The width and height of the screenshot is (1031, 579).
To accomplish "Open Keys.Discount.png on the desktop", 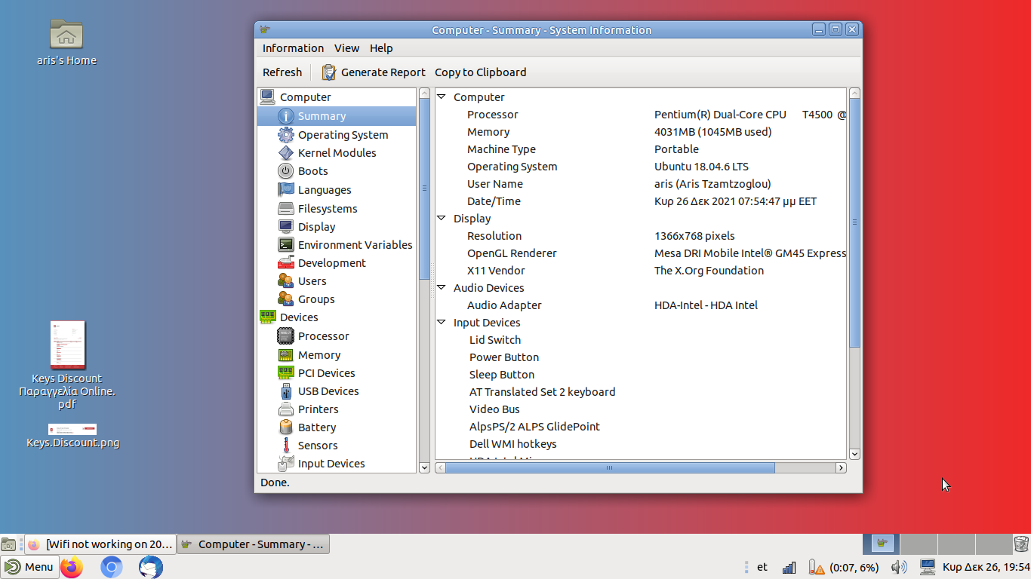I will pos(72,437).
